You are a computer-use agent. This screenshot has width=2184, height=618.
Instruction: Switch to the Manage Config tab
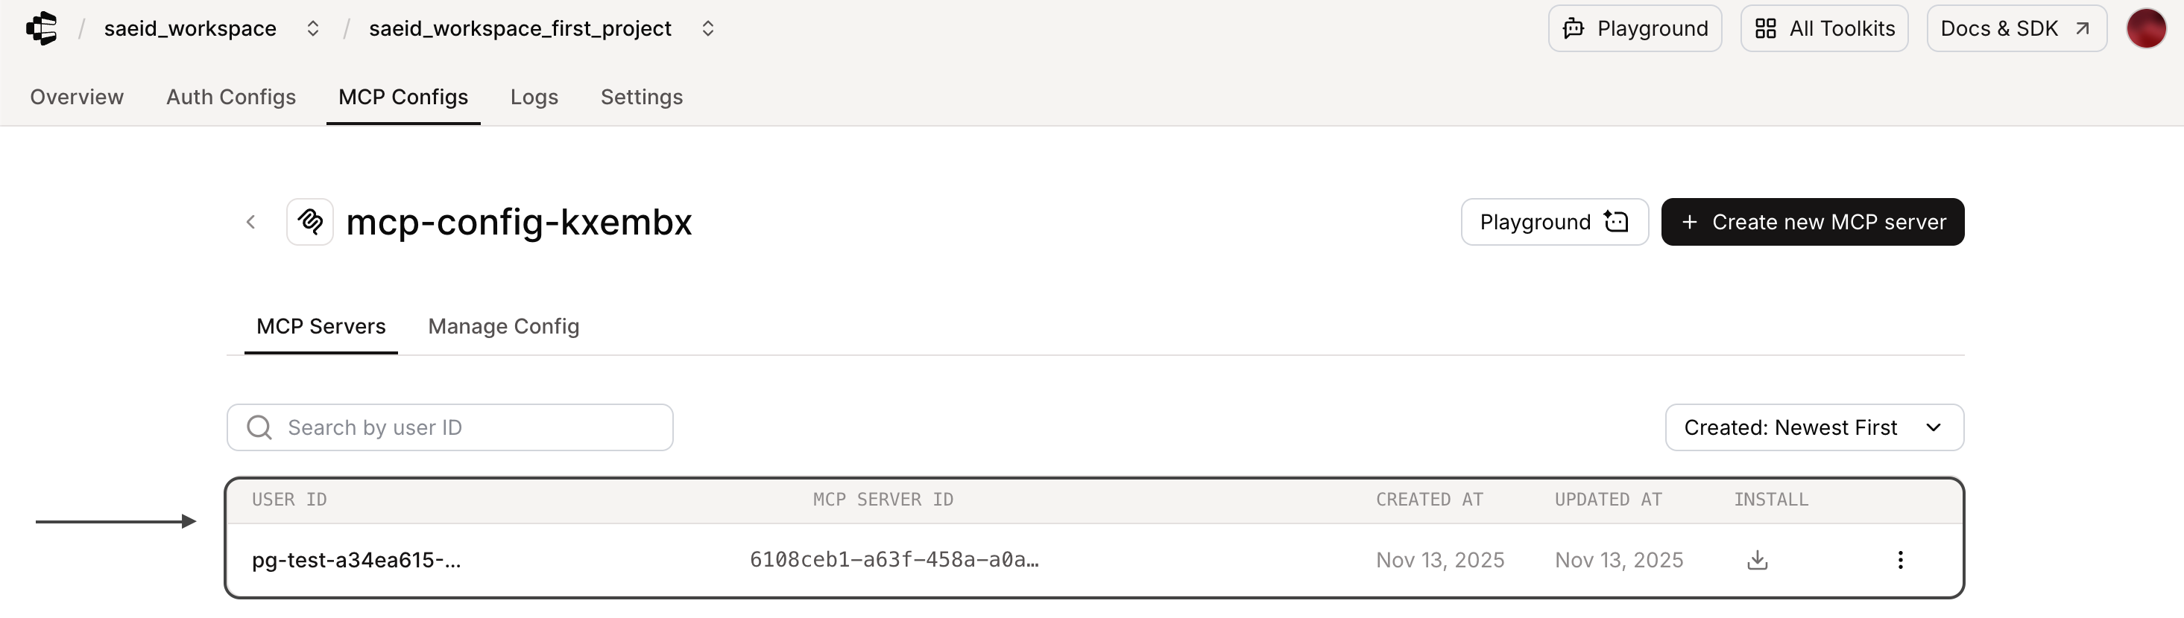[504, 326]
